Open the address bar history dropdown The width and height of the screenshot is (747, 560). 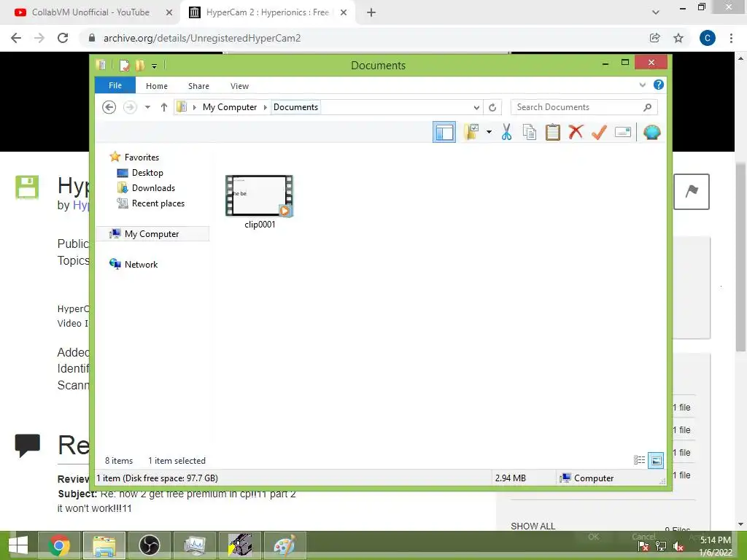[x=476, y=108]
